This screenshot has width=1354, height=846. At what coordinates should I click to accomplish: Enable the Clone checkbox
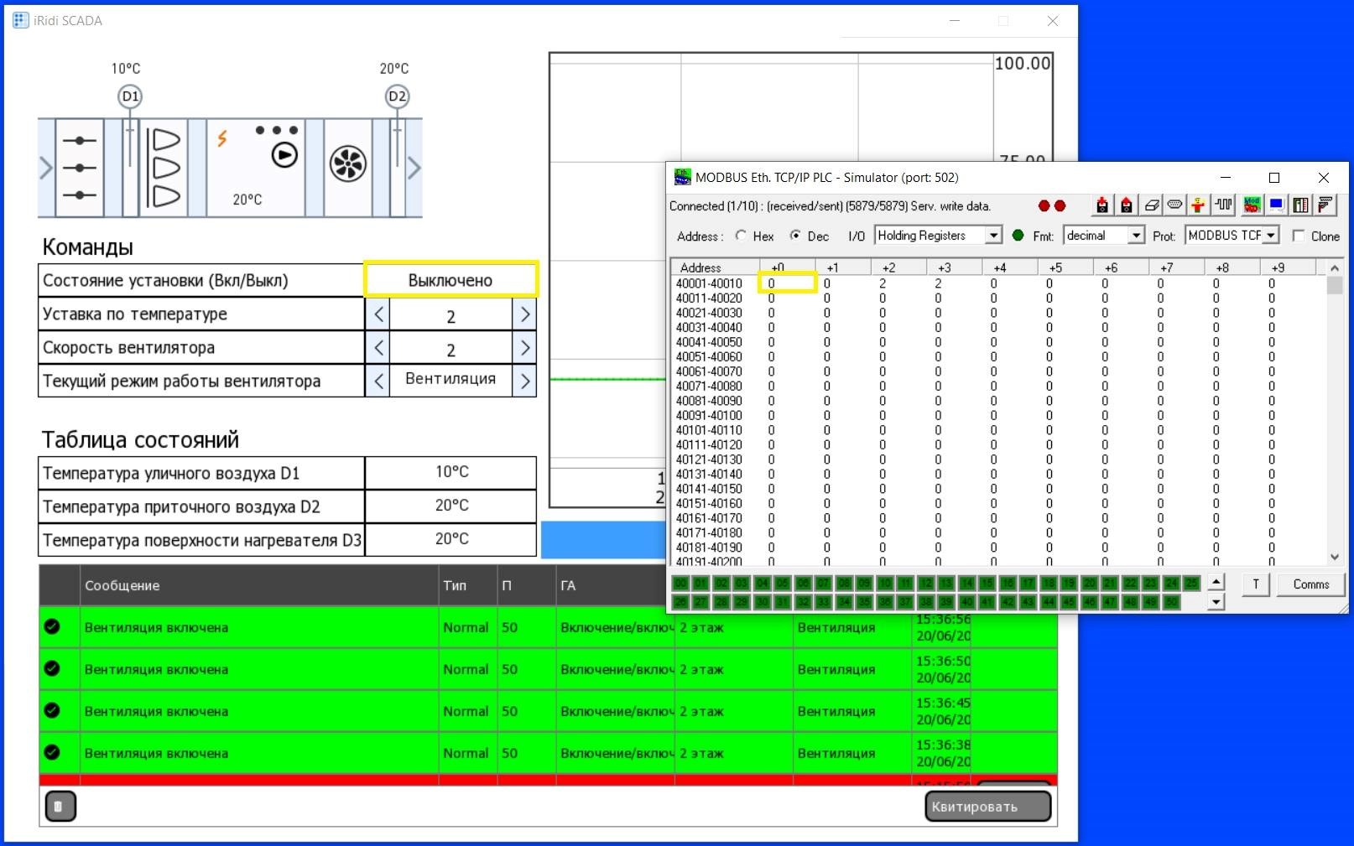[x=1299, y=236]
